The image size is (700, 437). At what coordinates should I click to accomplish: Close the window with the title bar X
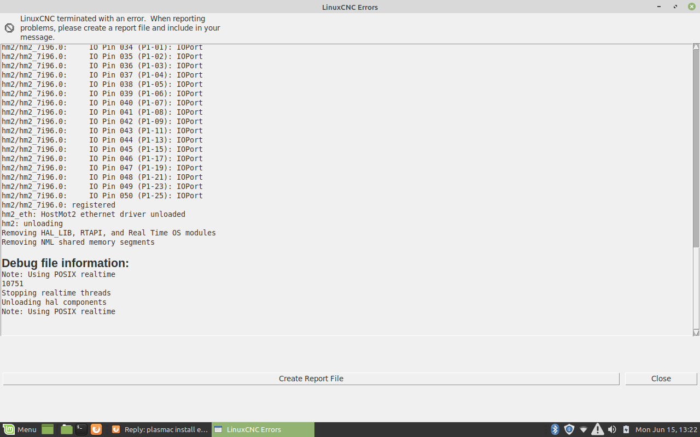(x=691, y=7)
